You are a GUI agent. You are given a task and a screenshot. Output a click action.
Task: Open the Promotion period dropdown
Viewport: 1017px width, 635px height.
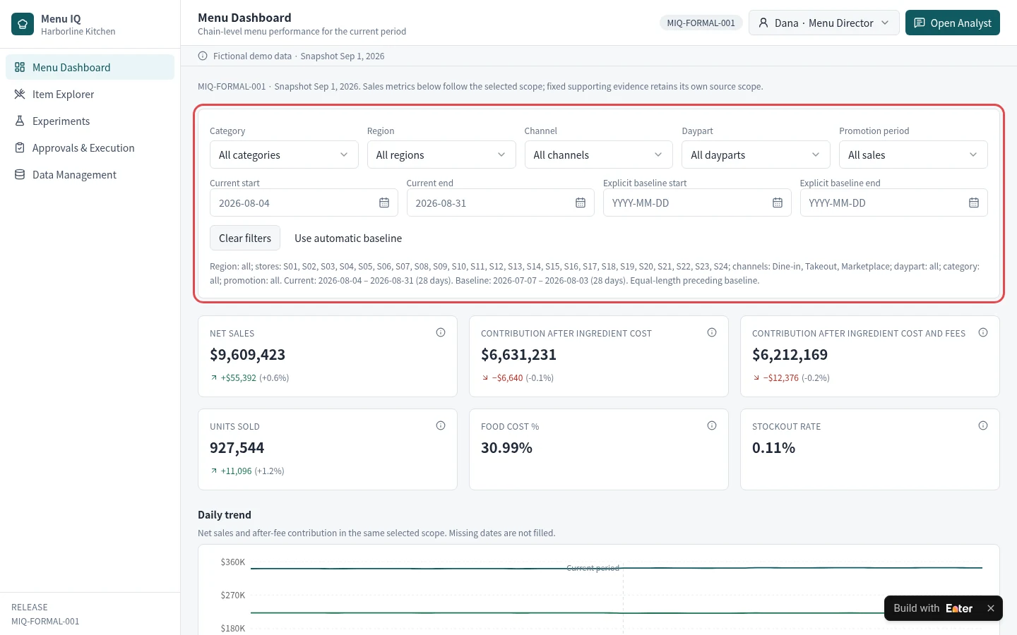pyautogui.click(x=913, y=155)
